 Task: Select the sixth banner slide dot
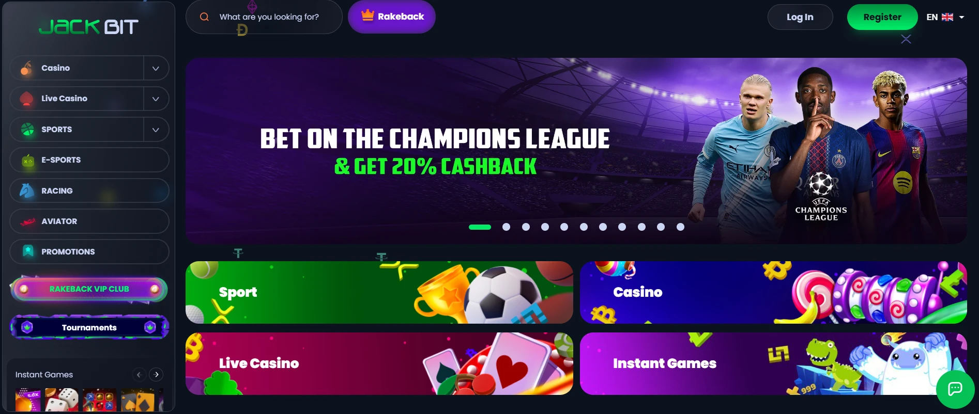click(x=584, y=227)
